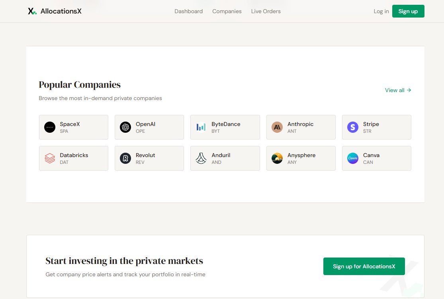Click the REV ticker text
Screen dimensions: 444x299
(x=140, y=162)
